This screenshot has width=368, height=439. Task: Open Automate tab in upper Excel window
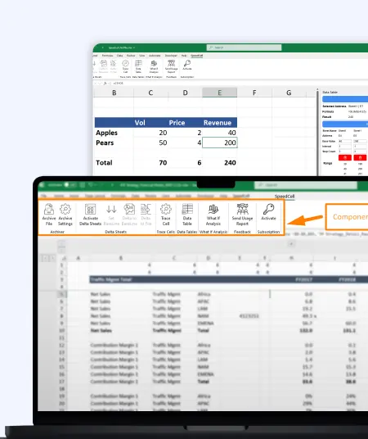[x=155, y=56]
